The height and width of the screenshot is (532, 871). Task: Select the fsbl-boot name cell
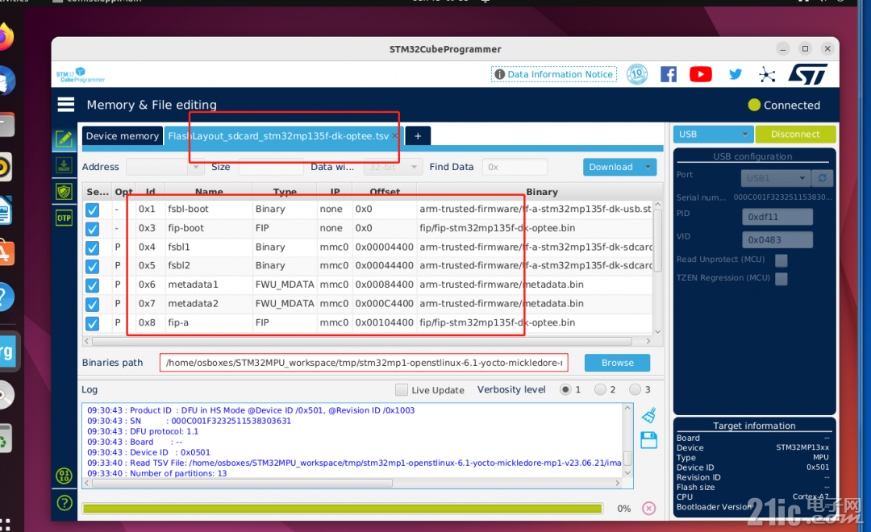pos(208,209)
